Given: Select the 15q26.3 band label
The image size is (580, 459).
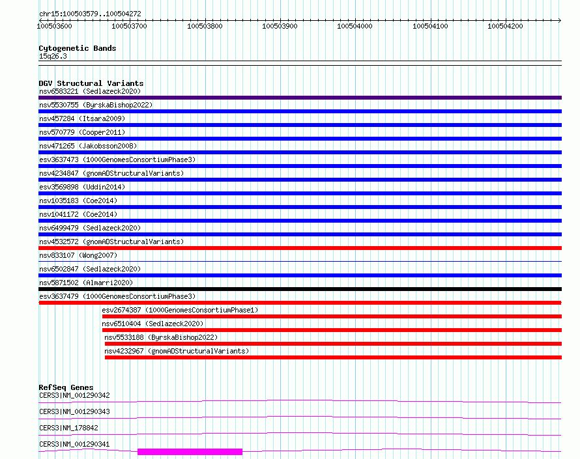Looking at the screenshot, I should 53,56.
